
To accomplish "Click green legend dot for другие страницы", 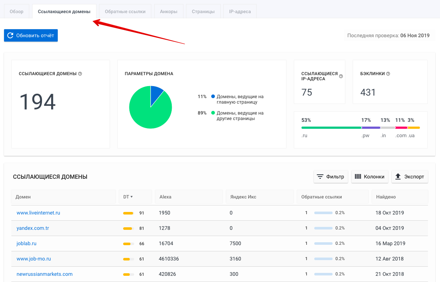I will tap(213, 113).
